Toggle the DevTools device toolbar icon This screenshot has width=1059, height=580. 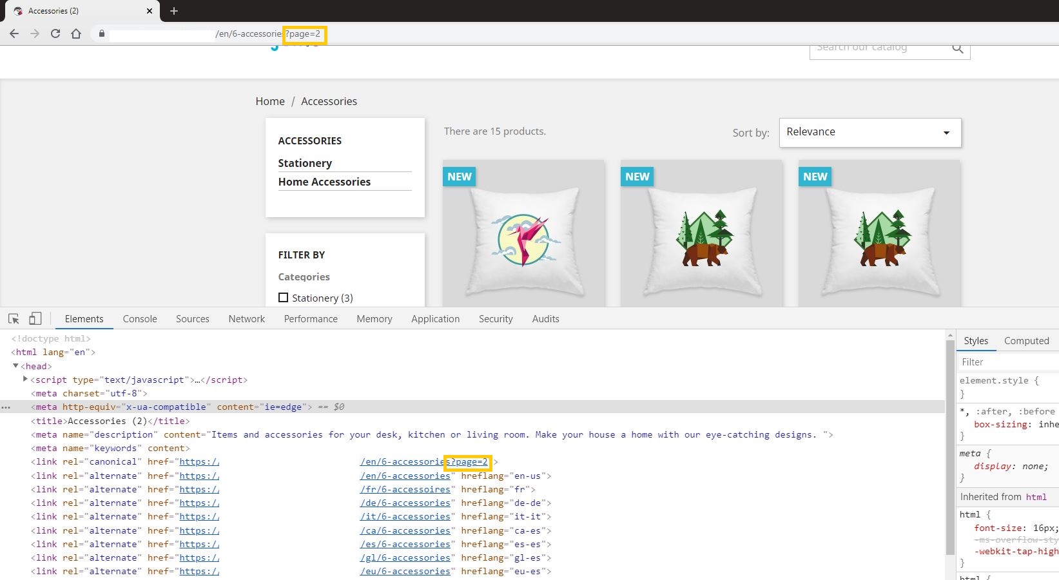pos(35,319)
